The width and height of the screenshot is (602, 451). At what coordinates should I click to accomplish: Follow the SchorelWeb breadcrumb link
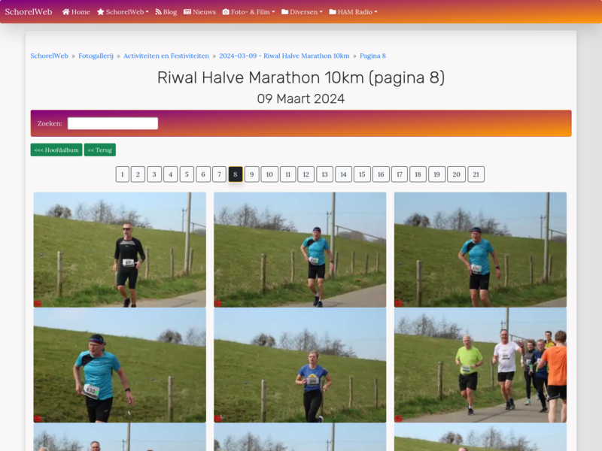[49, 56]
